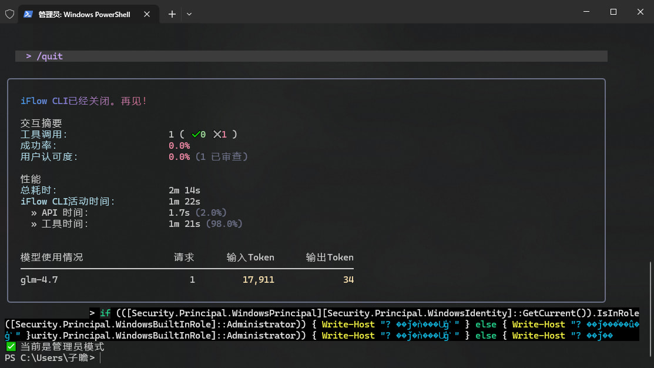The image size is (654, 368).
Task: Click the 总耗时 2m 14s value
Action: (x=185, y=190)
